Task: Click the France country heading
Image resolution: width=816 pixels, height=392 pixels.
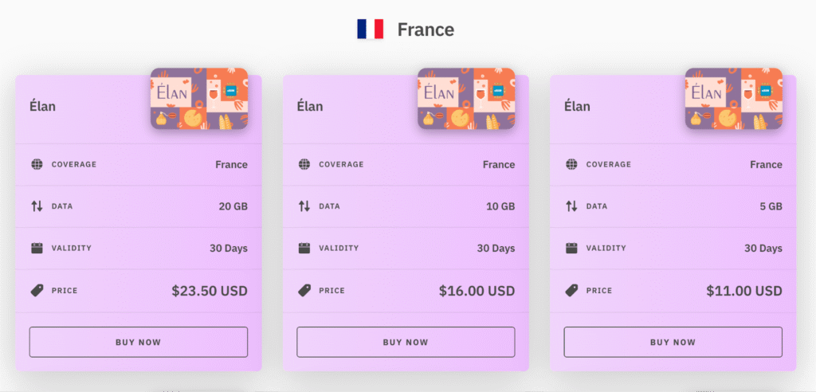Action: (x=426, y=30)
